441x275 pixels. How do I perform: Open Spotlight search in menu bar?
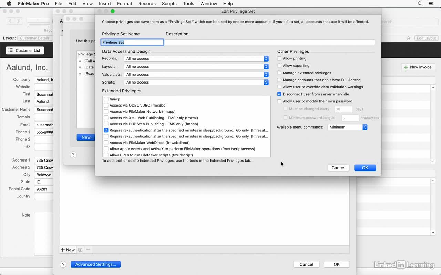coord(420,4)
